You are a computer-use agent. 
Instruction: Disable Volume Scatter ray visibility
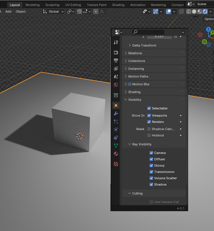[151, 178]
